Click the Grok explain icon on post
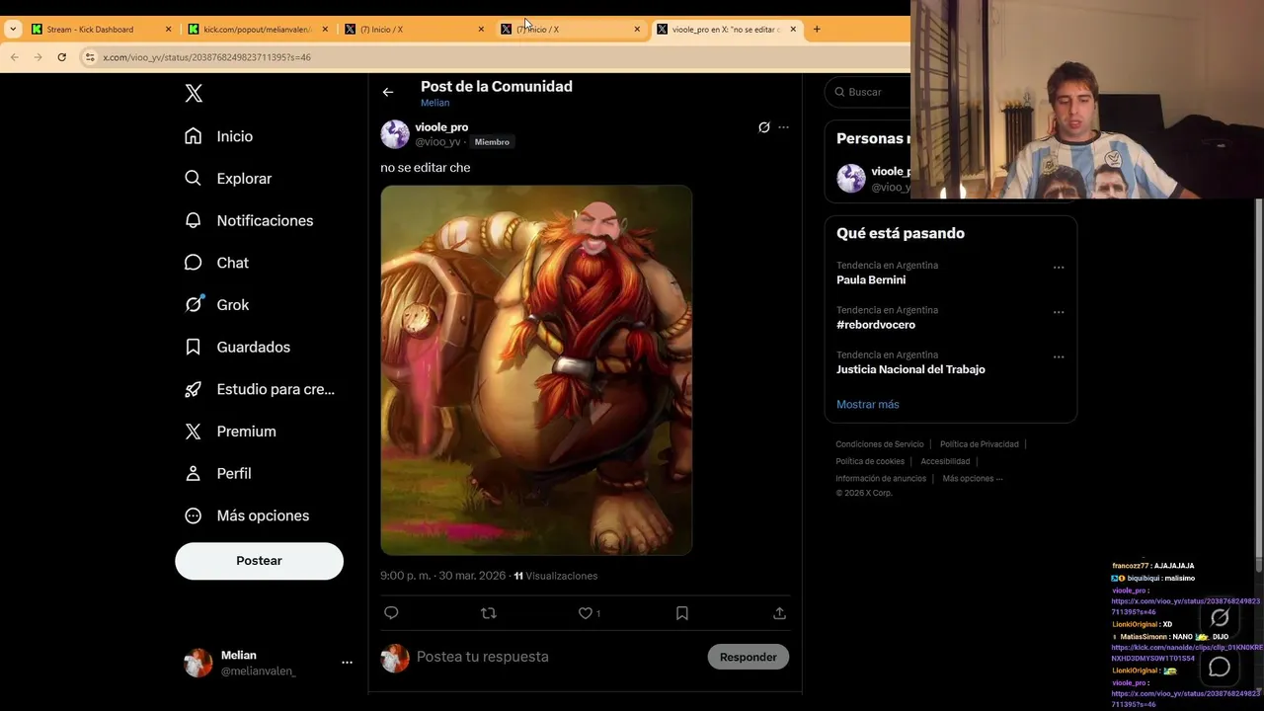The image size is (1264, 711). [763, 127]
